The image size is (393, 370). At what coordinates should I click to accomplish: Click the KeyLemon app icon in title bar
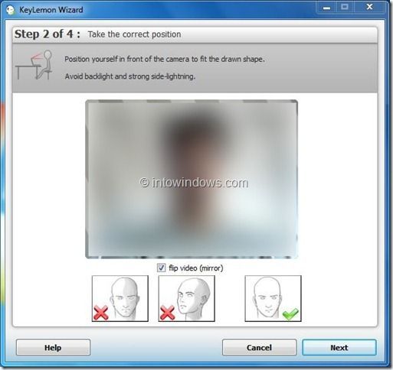click(x=10, y=10)
